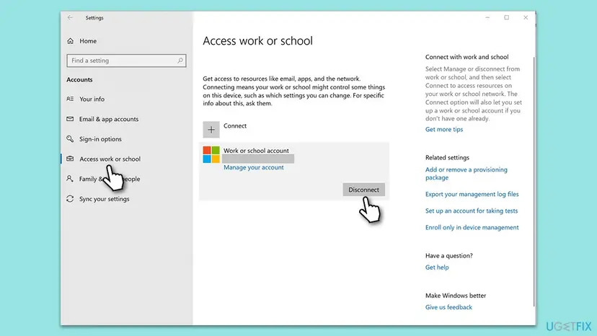Click the Related settings heading
597x336 pixels.
(447, 157)
